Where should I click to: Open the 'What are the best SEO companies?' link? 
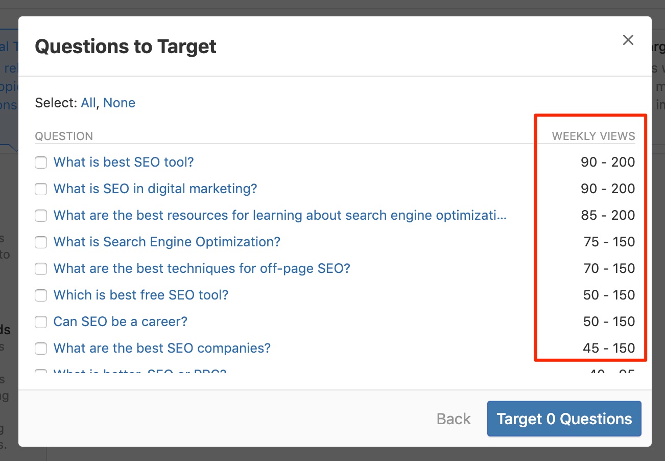click(x=162, y=348)
